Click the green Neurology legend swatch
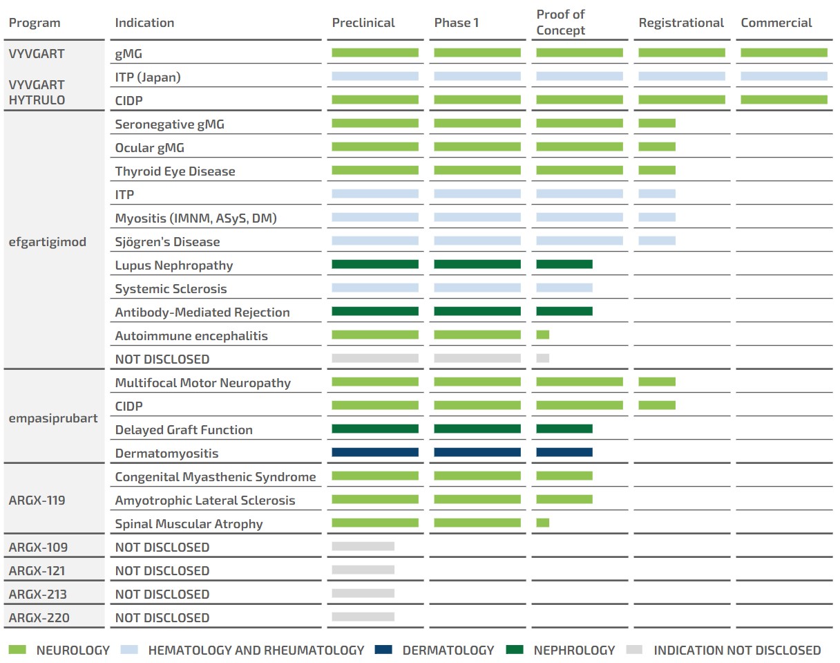 17,650
